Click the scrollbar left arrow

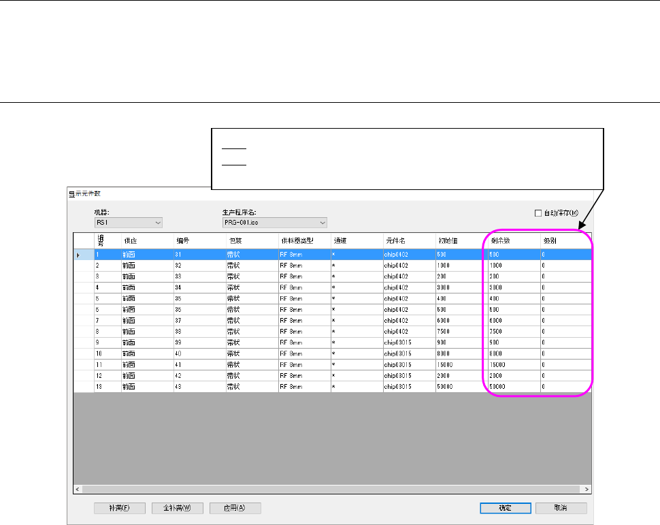pyautogui.click(x=78, y=489)
